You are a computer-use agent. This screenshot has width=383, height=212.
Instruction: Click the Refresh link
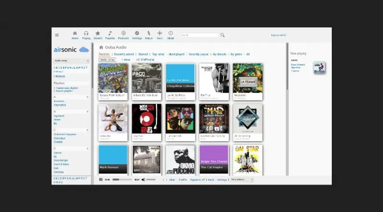pos(59,77)
